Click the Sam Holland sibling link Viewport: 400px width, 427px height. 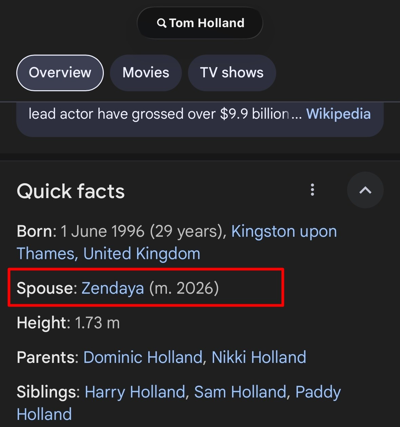click(240, 392)
